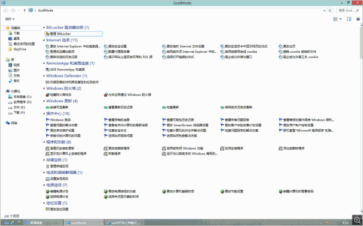The height and width of the screenshot is (226, 363).
Task: Collapse the 操作中心 group
Action: [x=44, y=113]
